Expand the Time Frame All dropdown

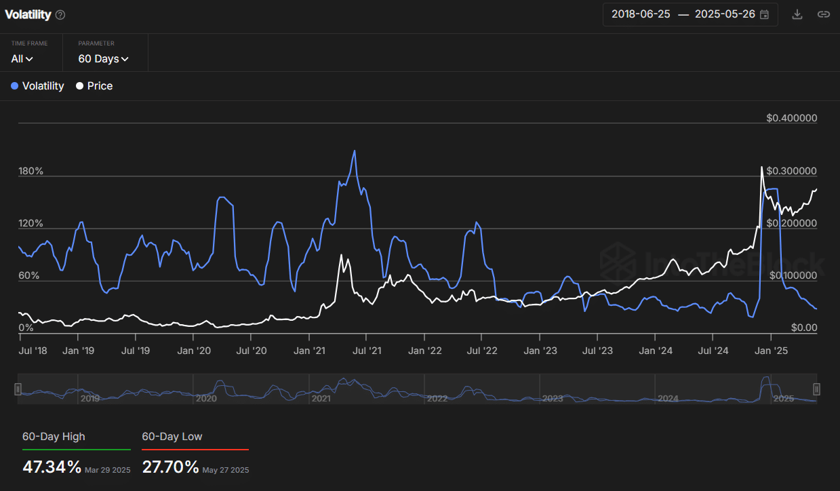click(22, 59)
